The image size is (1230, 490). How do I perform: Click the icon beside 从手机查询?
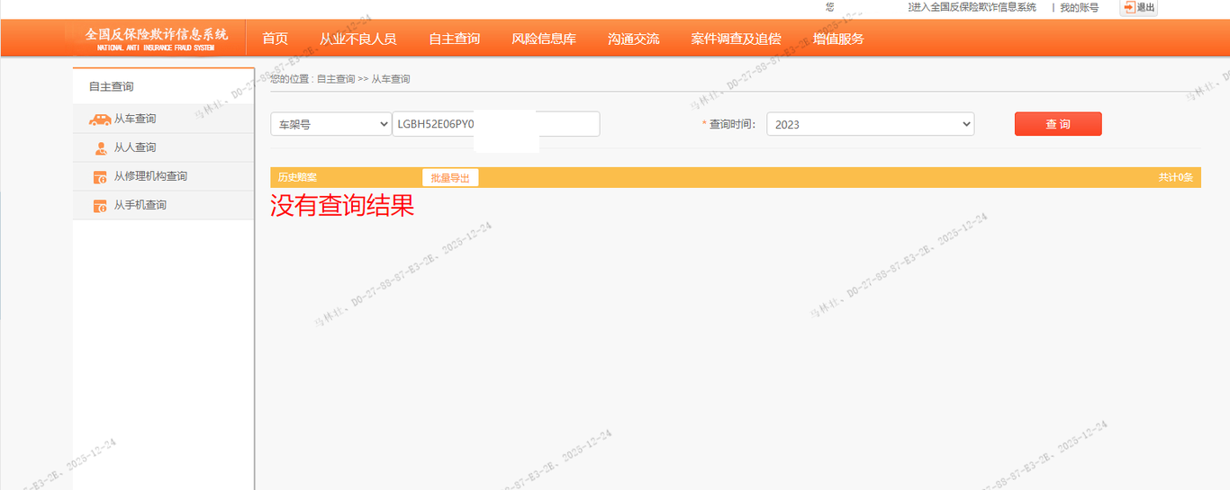[100, 206]
